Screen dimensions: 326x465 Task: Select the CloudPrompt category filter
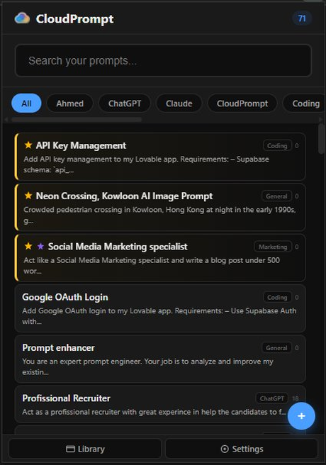coord(242,103)
